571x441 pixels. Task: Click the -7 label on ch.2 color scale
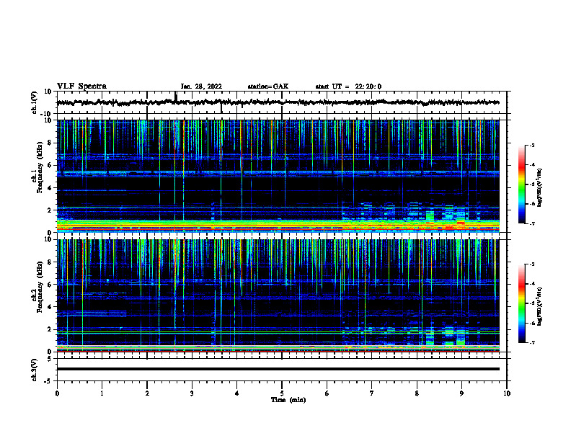[x=532, y=343]
